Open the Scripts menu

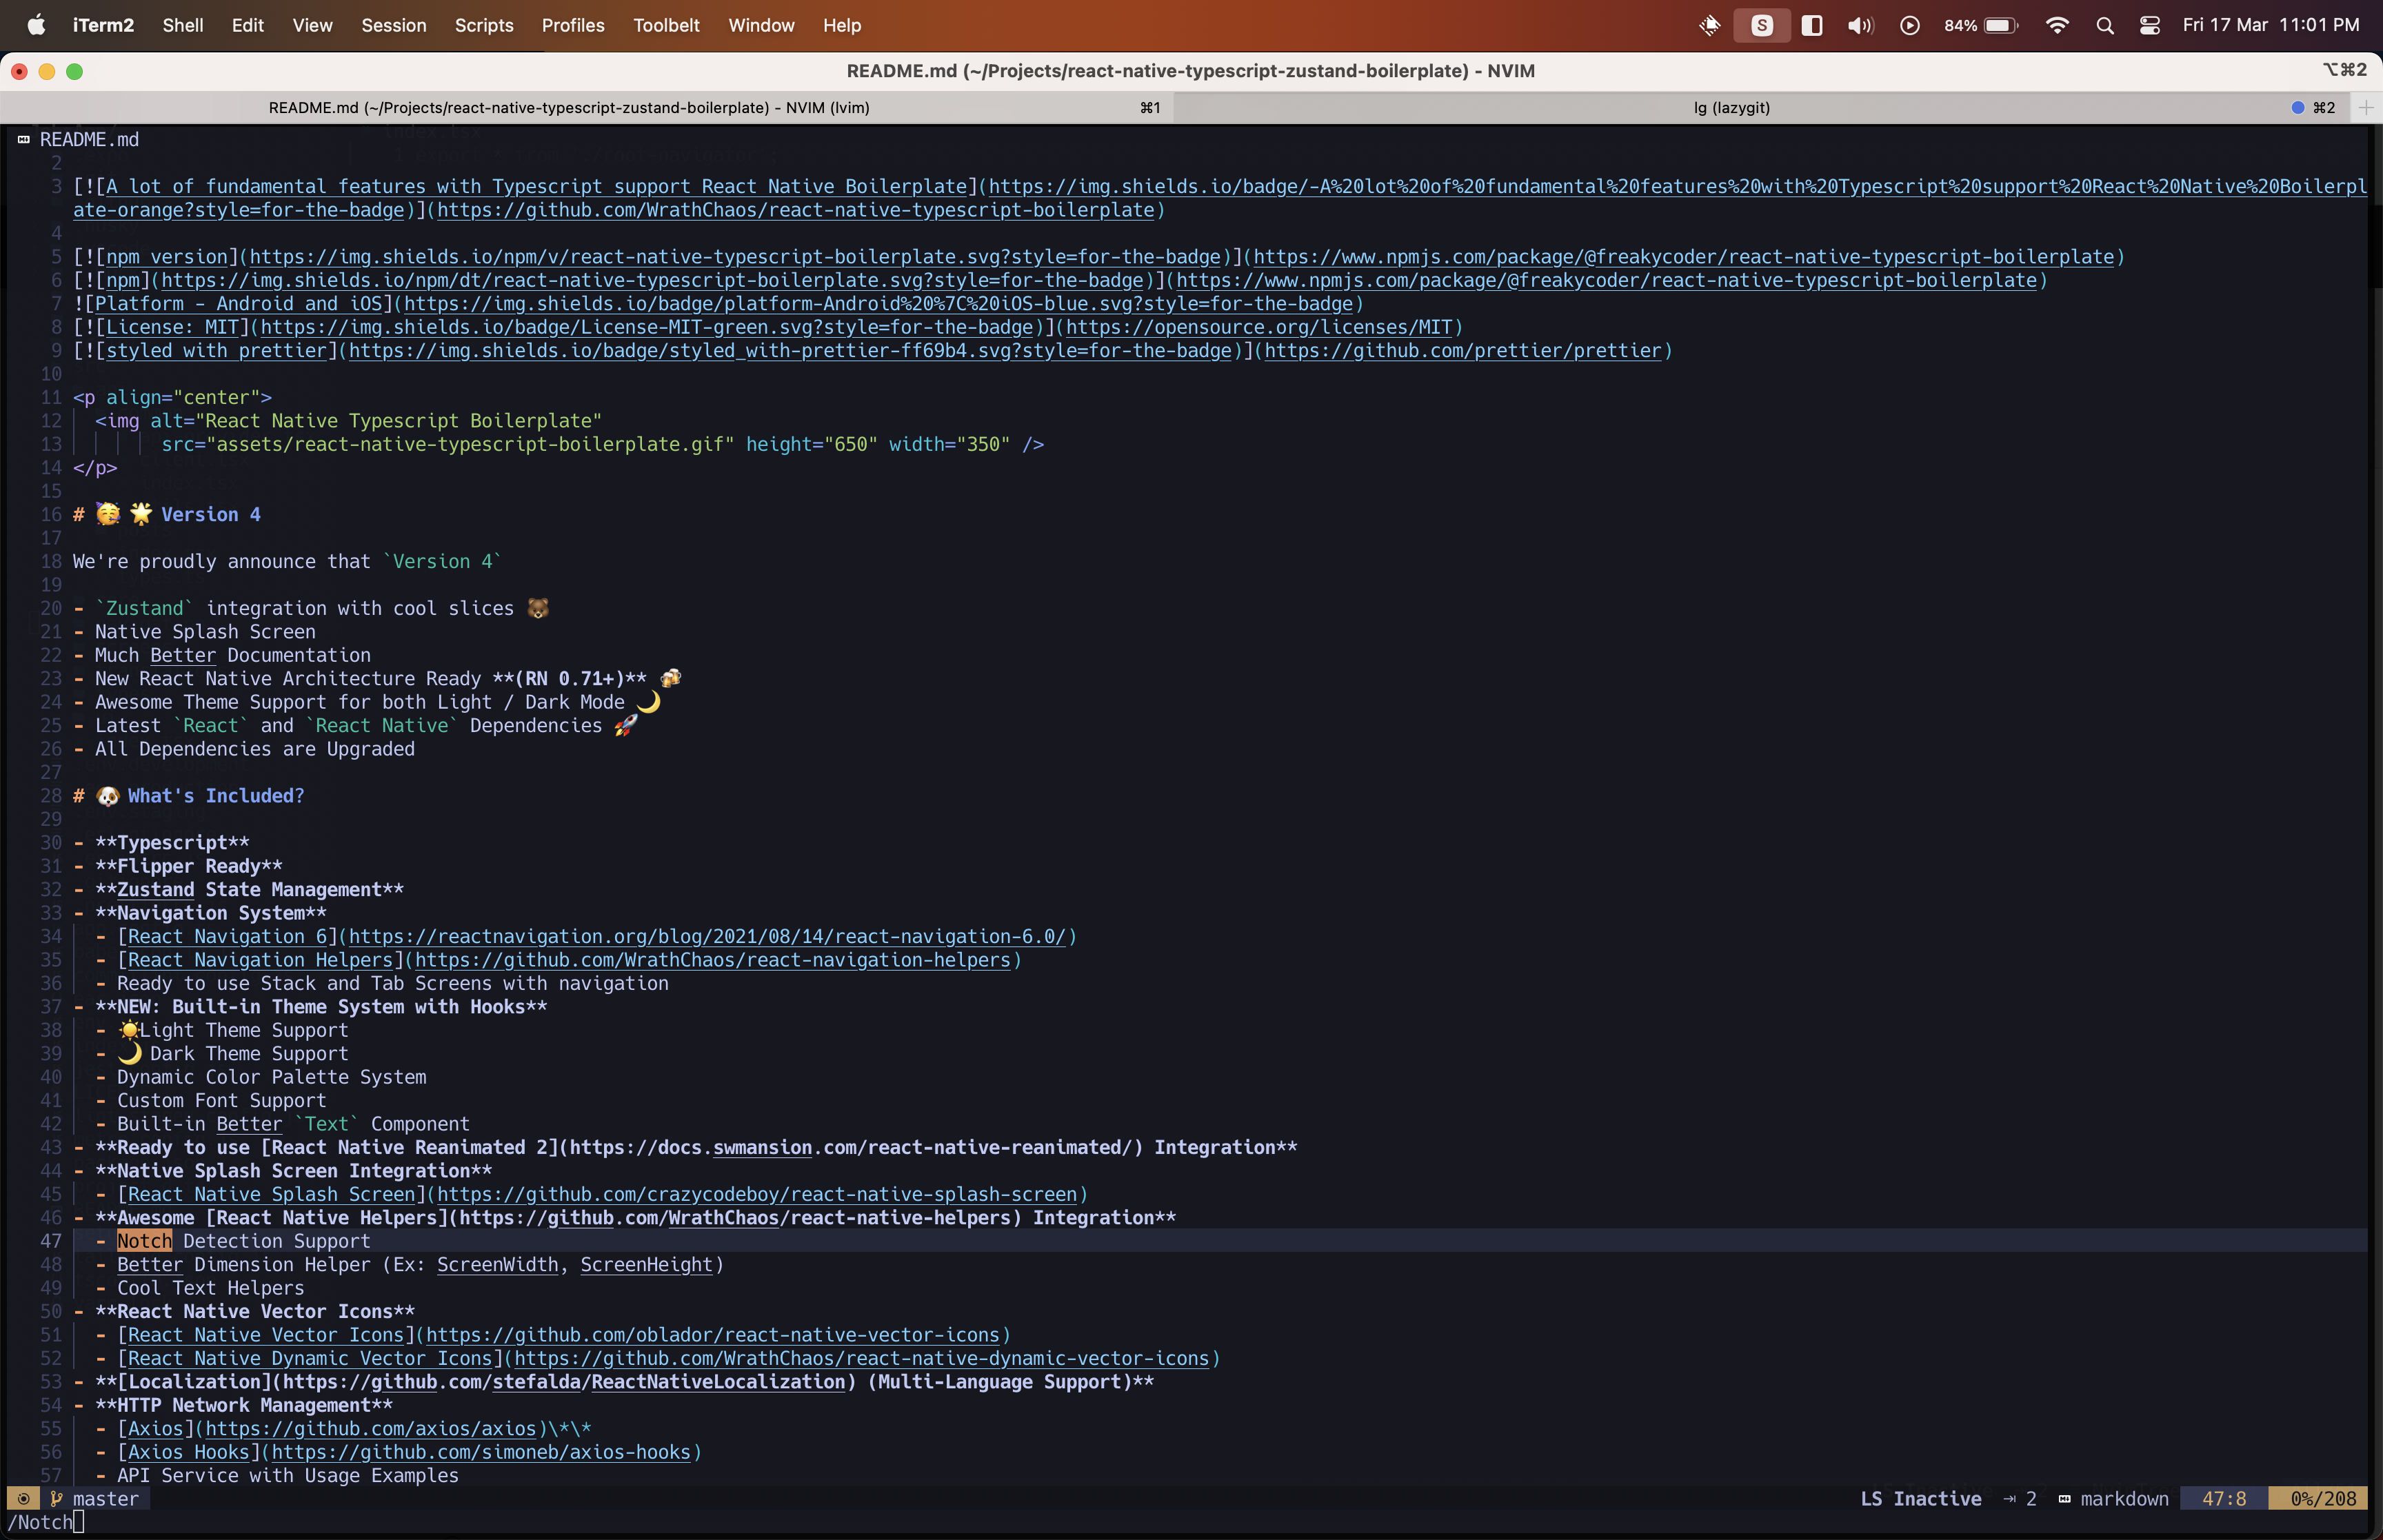[x=483, y=25]
